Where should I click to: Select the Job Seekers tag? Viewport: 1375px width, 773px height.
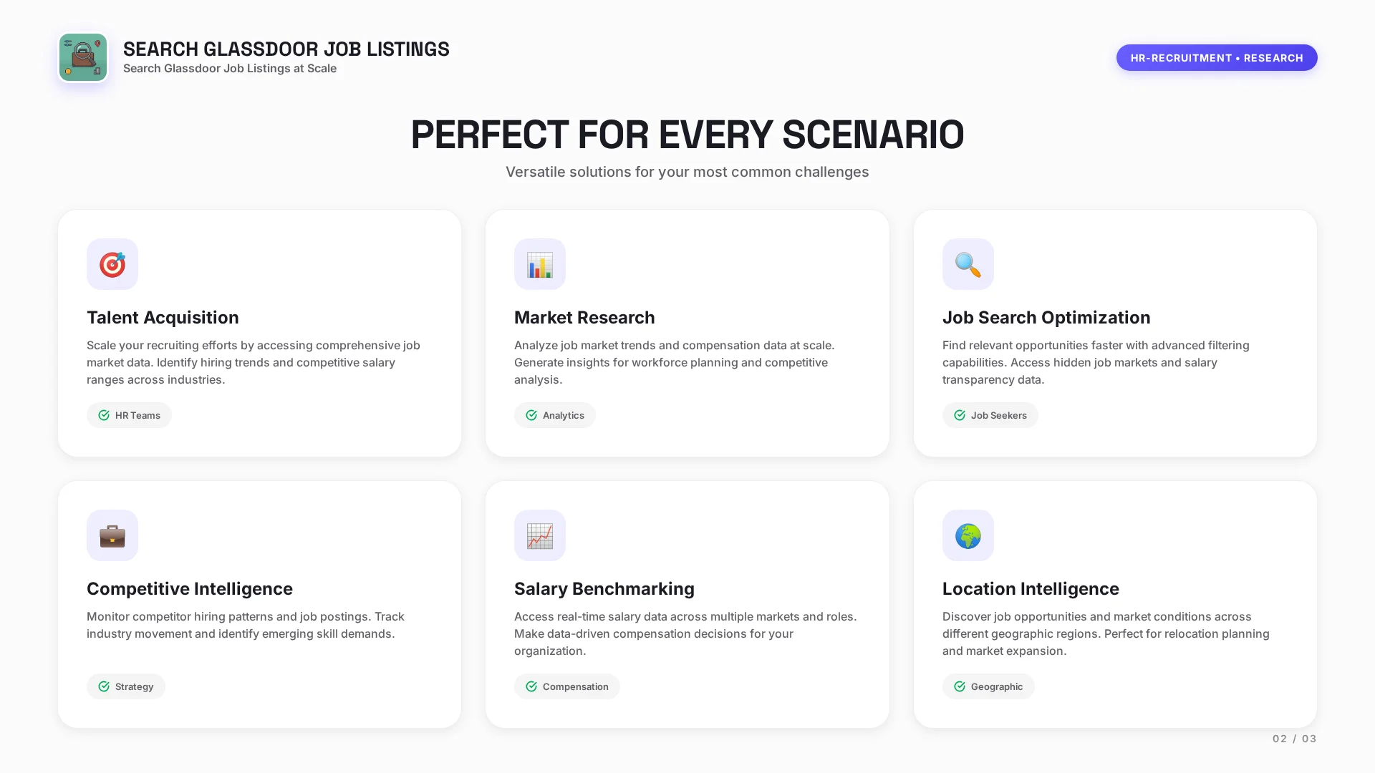point(990,415)
